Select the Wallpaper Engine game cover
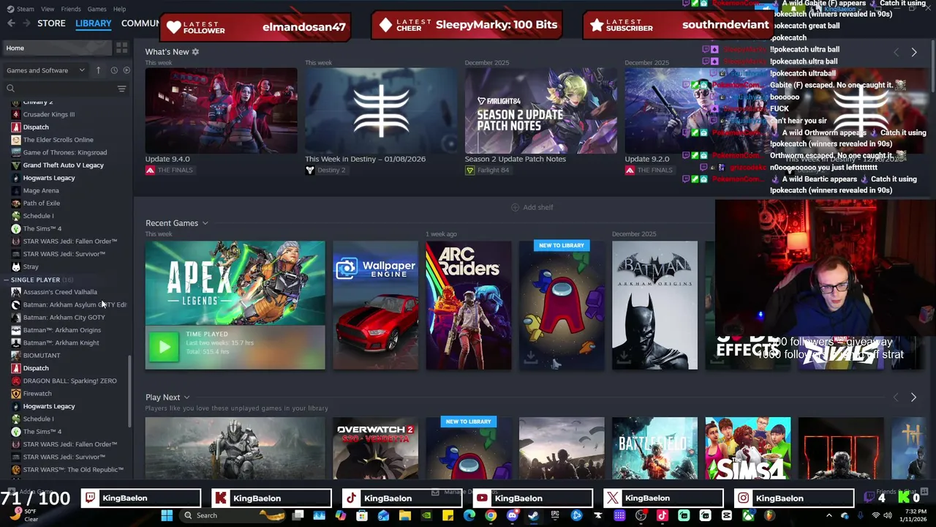This screenshot has width=936, height=527. click(x=375, y=305)
